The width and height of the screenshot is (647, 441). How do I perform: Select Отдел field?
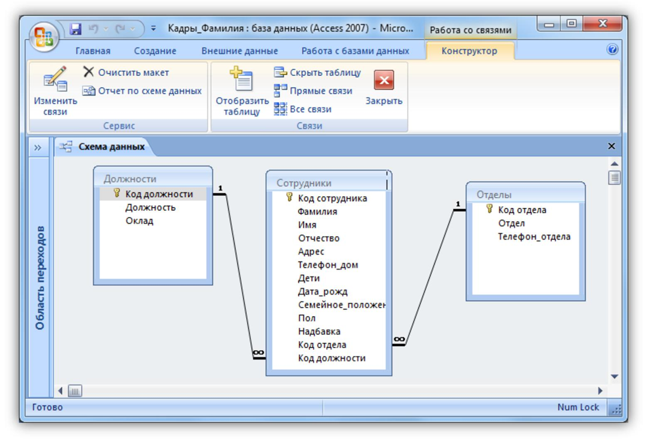click(x=526, y=223)
